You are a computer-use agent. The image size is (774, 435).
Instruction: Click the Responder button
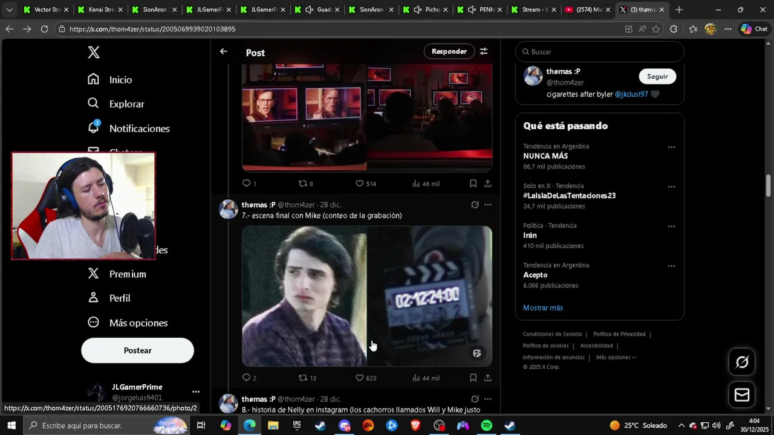point(449,51)
